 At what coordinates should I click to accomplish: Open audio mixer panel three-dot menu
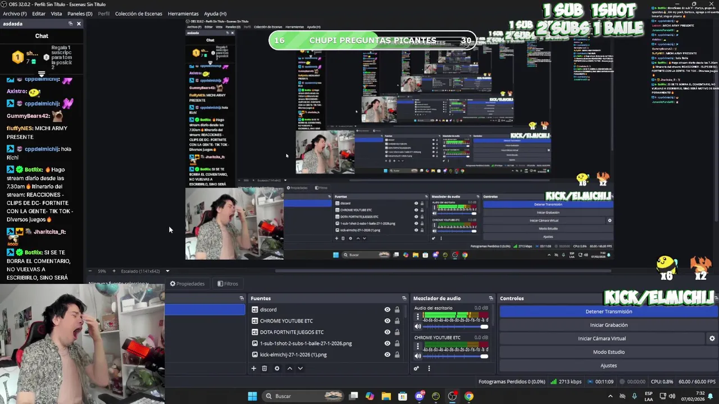click(x=429, y=369)
